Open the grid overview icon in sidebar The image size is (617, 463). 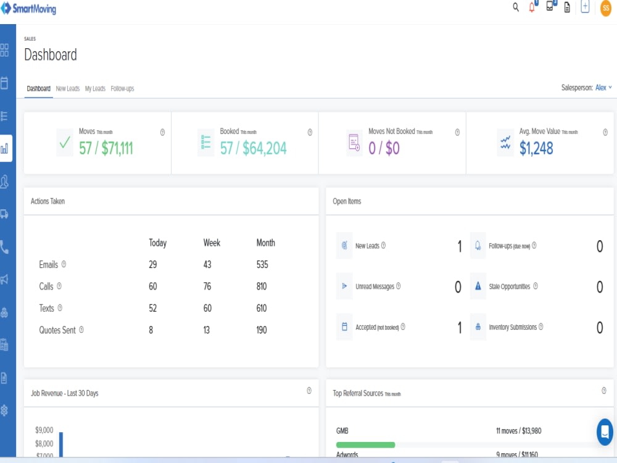point(4,50)
